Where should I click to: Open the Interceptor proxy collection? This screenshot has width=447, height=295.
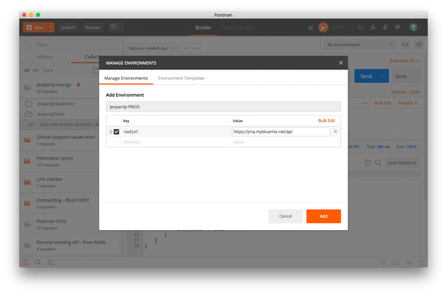(59, 161)
